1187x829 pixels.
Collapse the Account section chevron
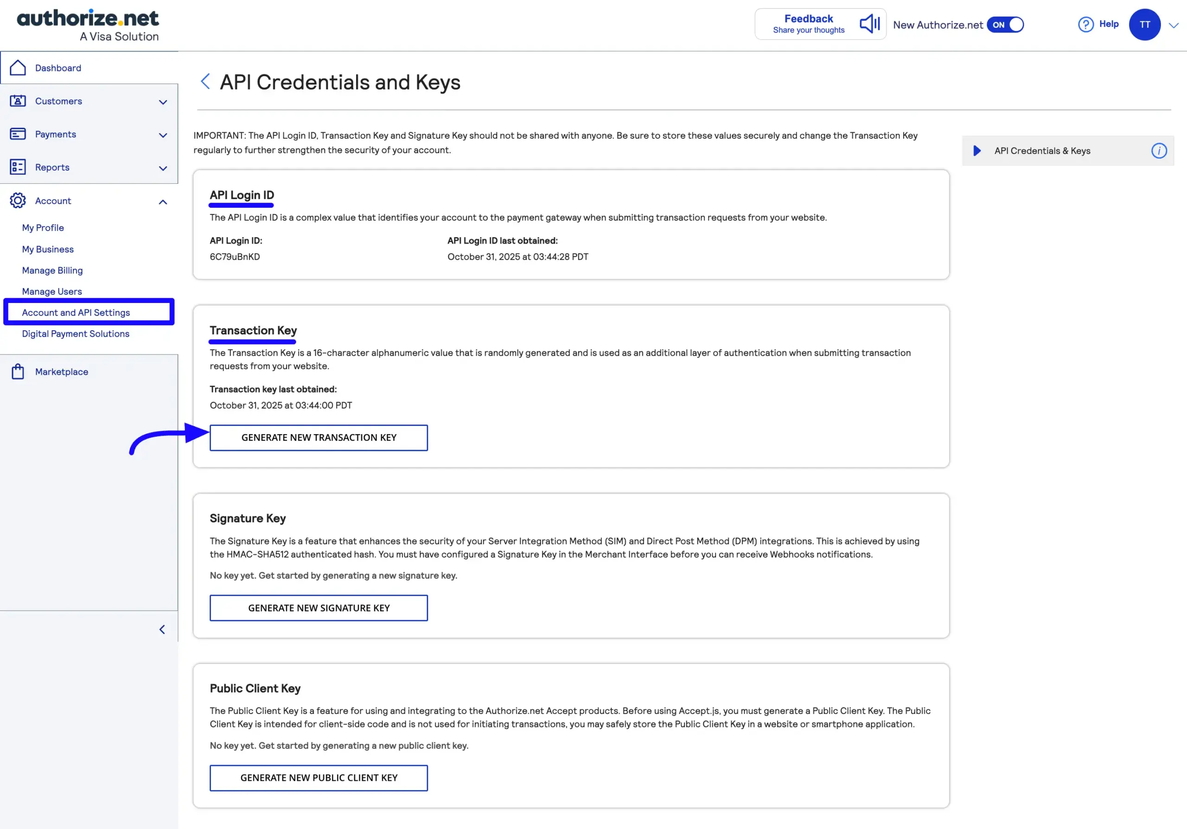click(x=163, y=202)
